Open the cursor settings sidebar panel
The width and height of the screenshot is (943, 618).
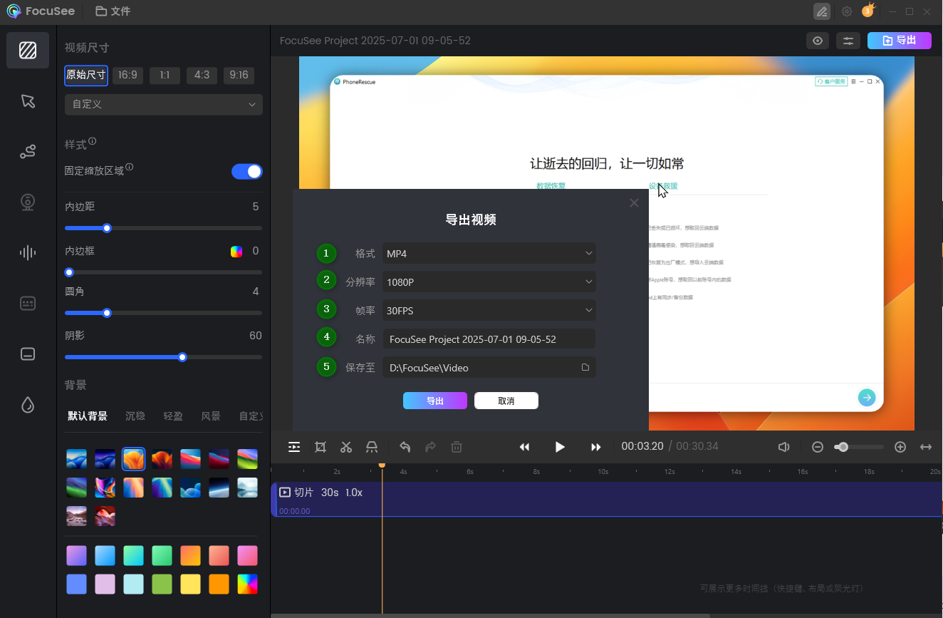click(28, 101)
